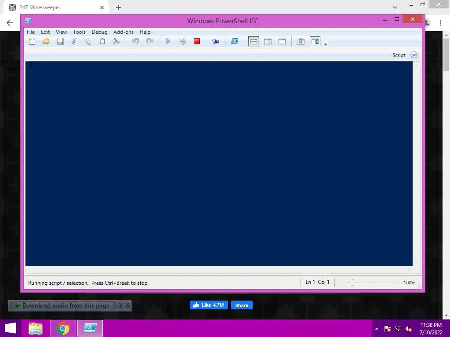The width and height of the screenshot is (450, 337).
Task: Show hidden tray icons arrow
Action: [x=377, y=329]
